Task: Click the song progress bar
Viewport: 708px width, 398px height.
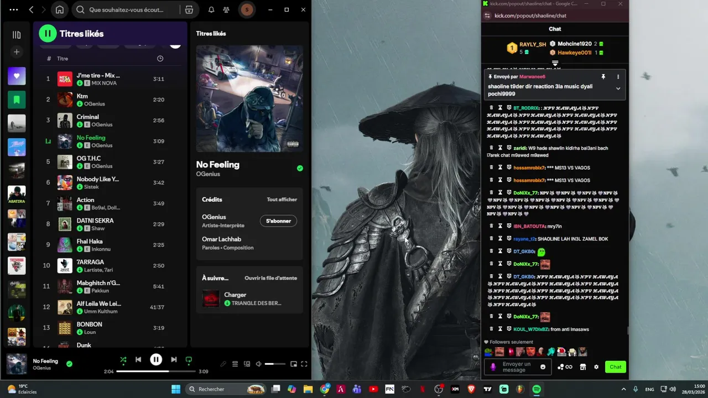Action: 157,371
